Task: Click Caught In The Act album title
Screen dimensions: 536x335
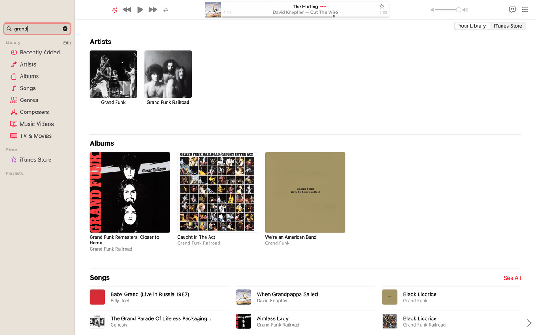Action: click(x=196, y=237)
